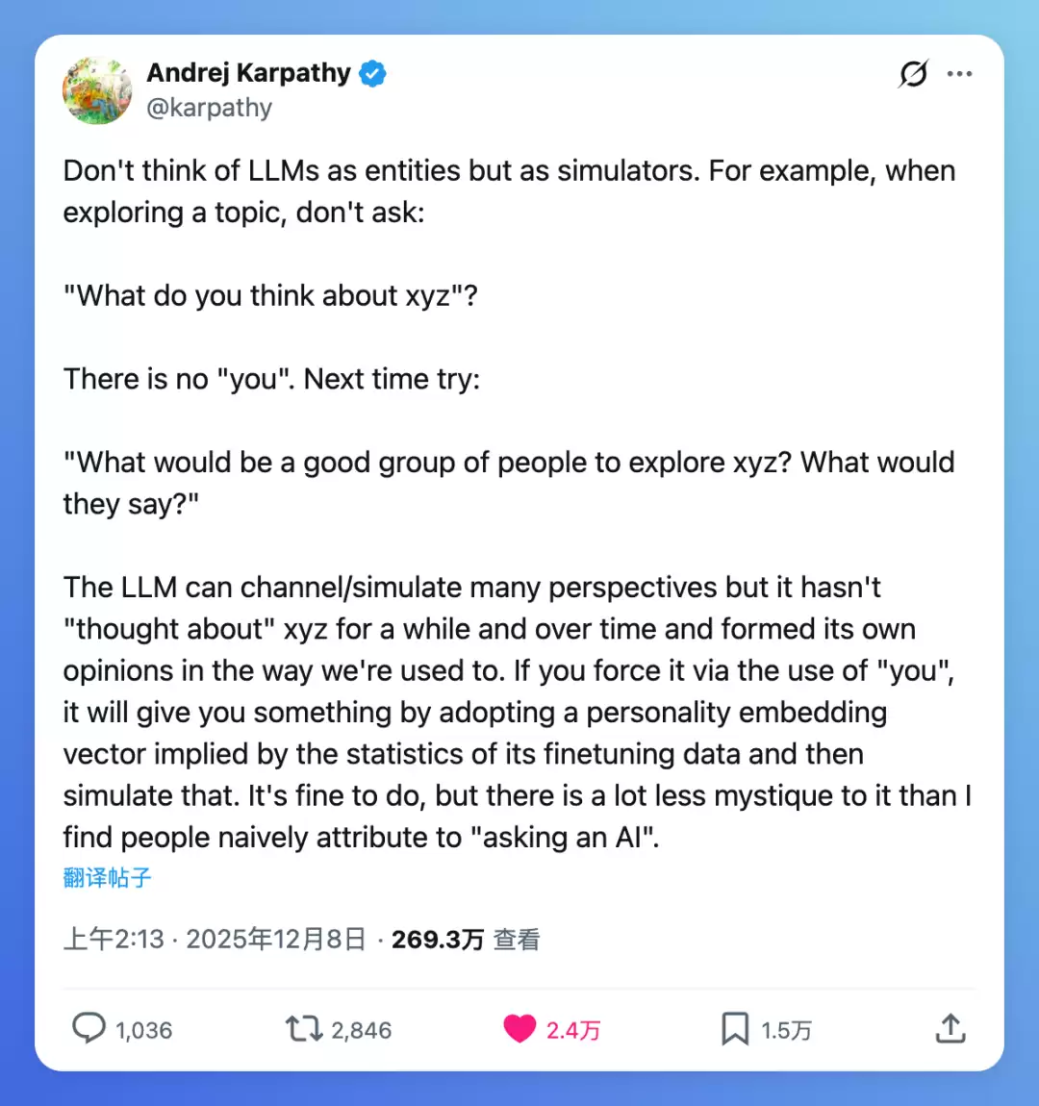
Task: Click the 1.5万 bookmarks count
Action: 786,1030
